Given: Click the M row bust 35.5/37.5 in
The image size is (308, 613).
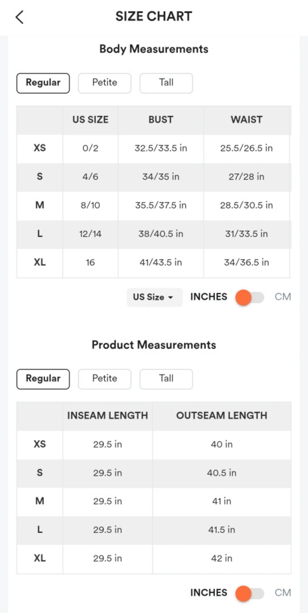Looking at the screenshot, I should 161,206.
